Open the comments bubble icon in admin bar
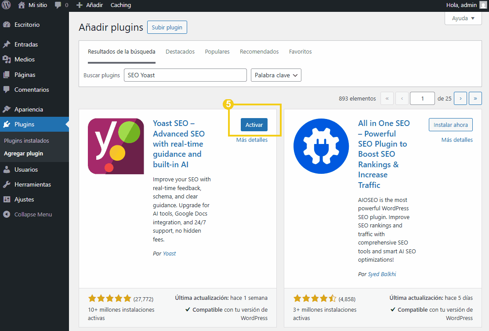This screenshot has height=331, width=489. 58,5
